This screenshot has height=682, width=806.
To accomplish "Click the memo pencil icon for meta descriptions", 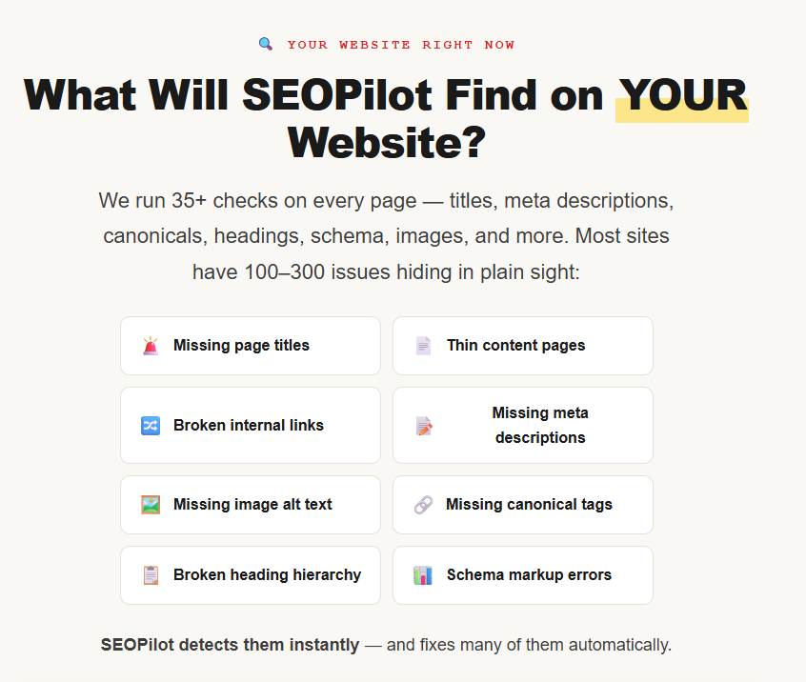I will (x=424, y=426).
